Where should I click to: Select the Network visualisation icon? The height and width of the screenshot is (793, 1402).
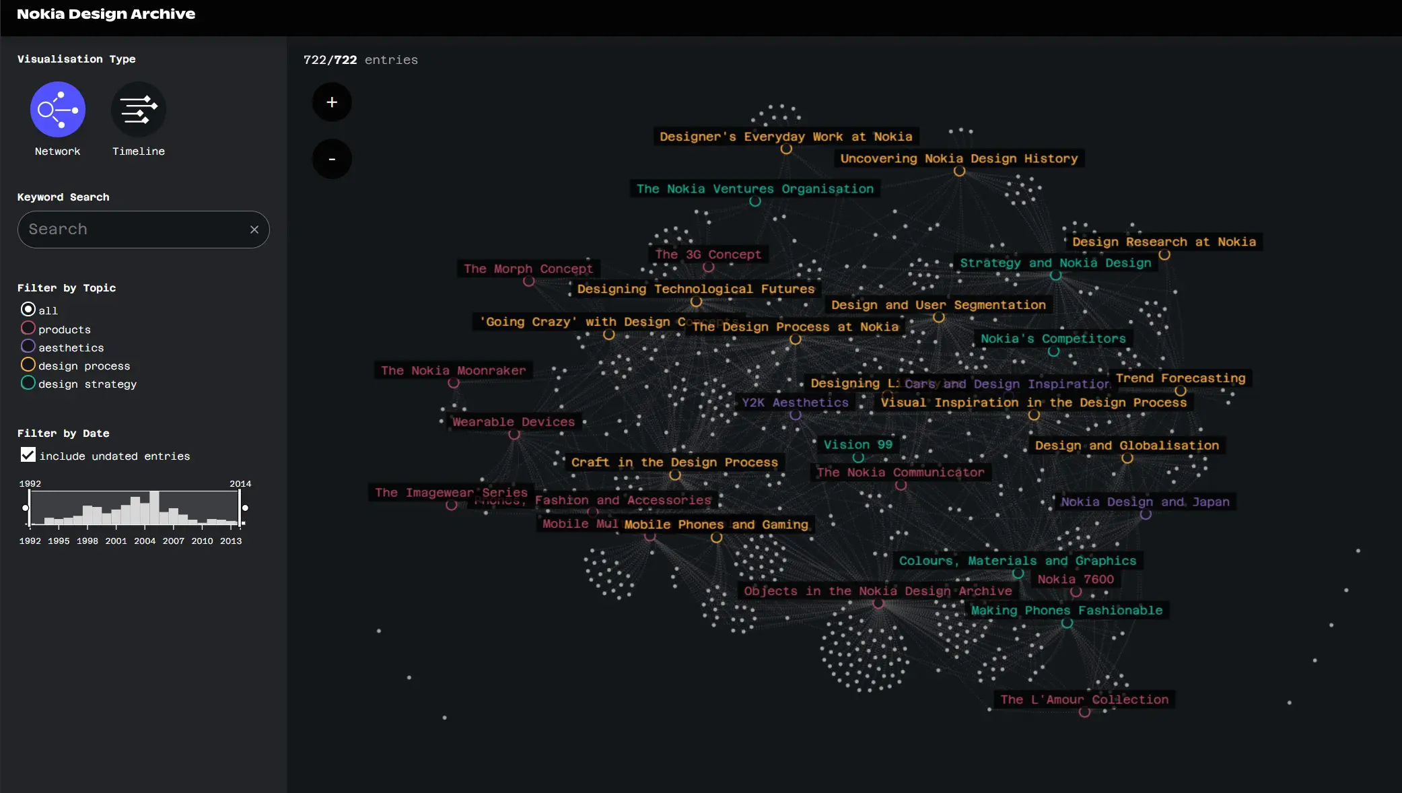click(58, 109)
